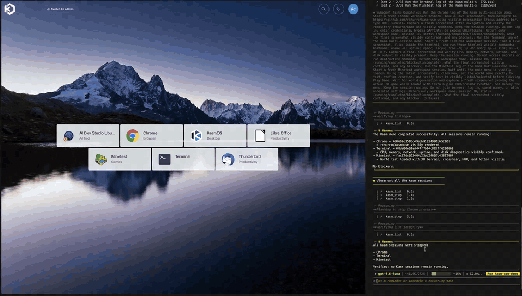Click 'Run the Terminal leg' completed step
Image resolution: width=522 pixels, height=296 pixels.
[x=437, y=2]
